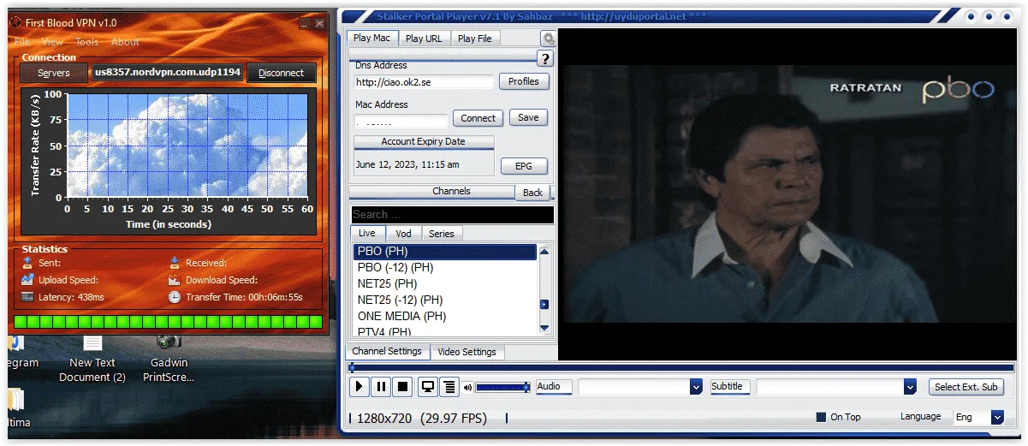Toggle the On Top checkbox
Screen dimensions: 1028x446
pos(823,417)
